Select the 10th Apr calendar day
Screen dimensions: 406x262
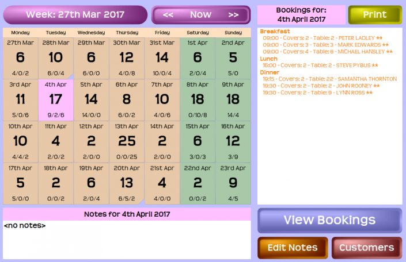point(21,142)
